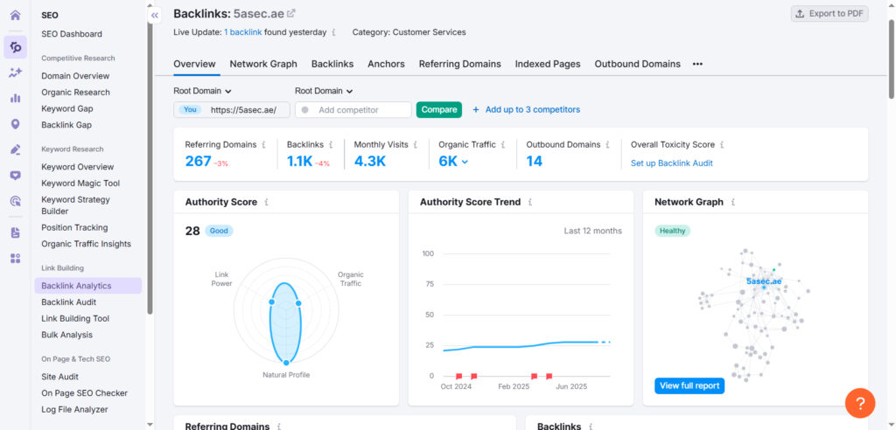The image size is (896, 430).
Task: Click the 267 Referring Domains value
Action: point(198,162)
